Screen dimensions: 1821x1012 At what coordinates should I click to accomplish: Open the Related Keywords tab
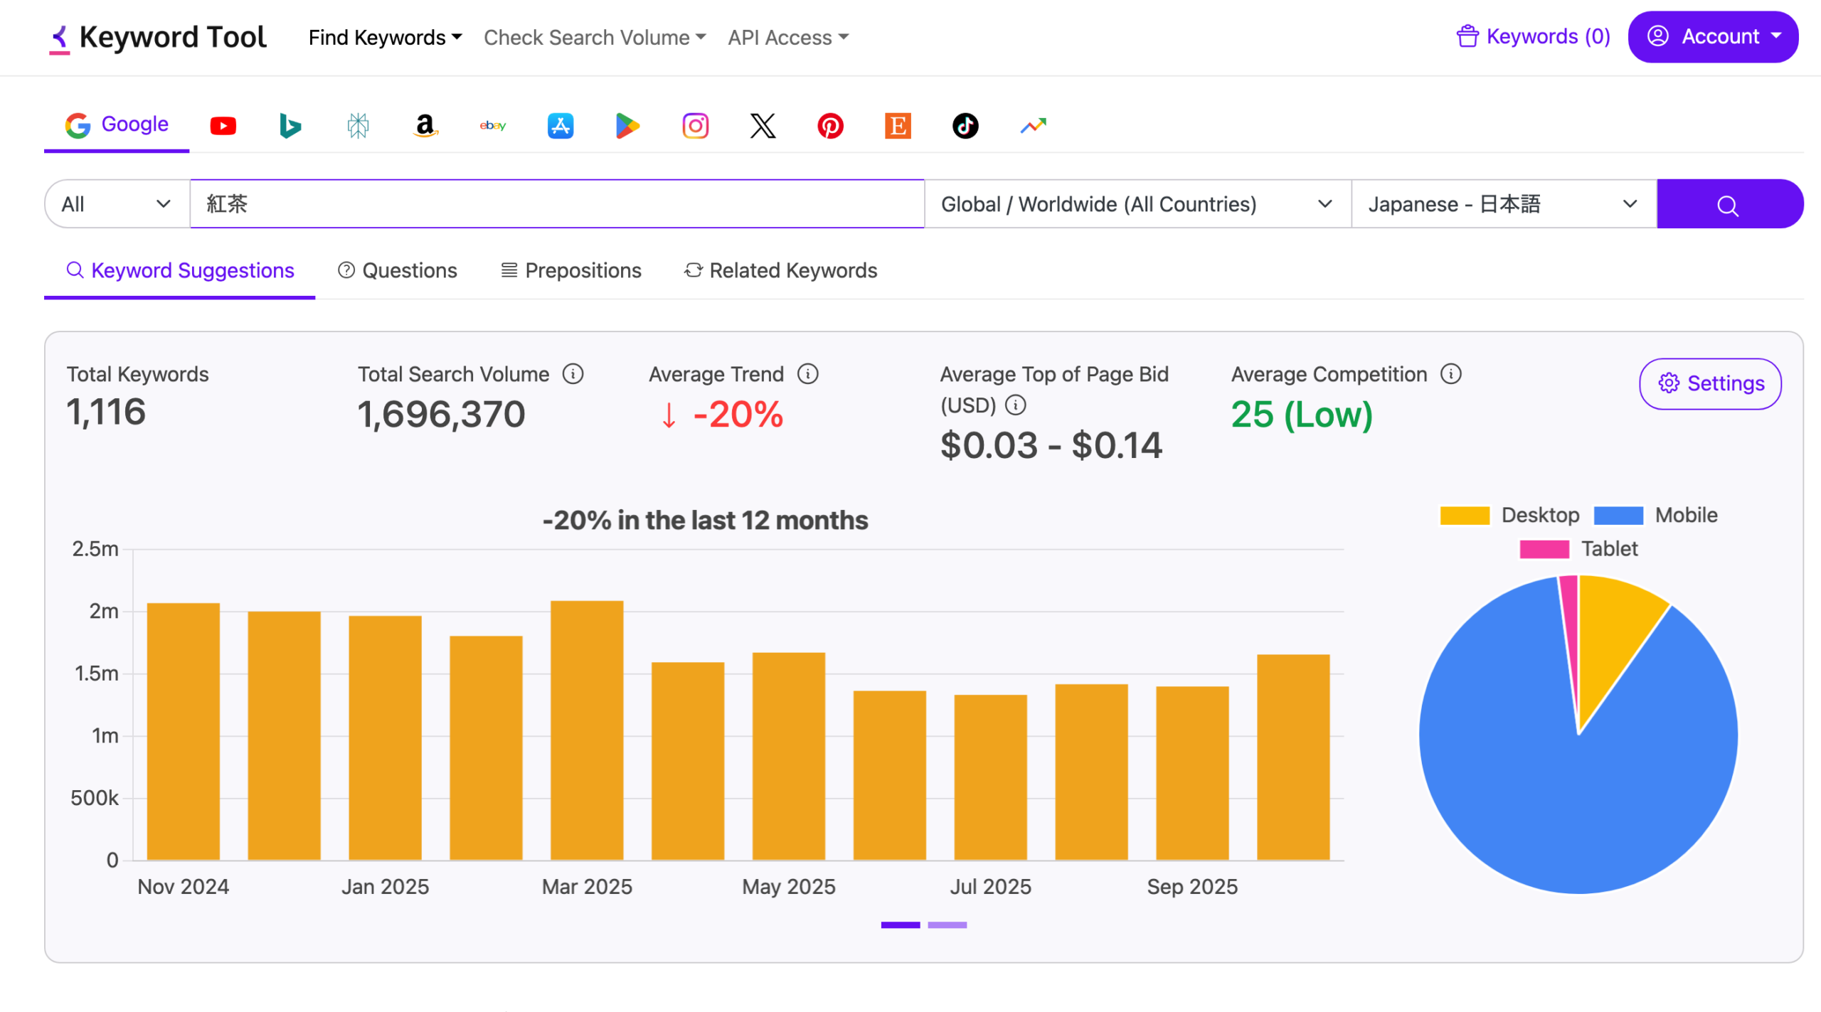click(781, 270)
